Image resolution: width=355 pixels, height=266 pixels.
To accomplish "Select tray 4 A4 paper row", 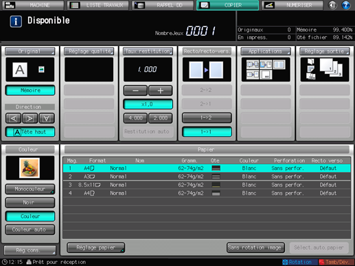I will coord(207,193).
